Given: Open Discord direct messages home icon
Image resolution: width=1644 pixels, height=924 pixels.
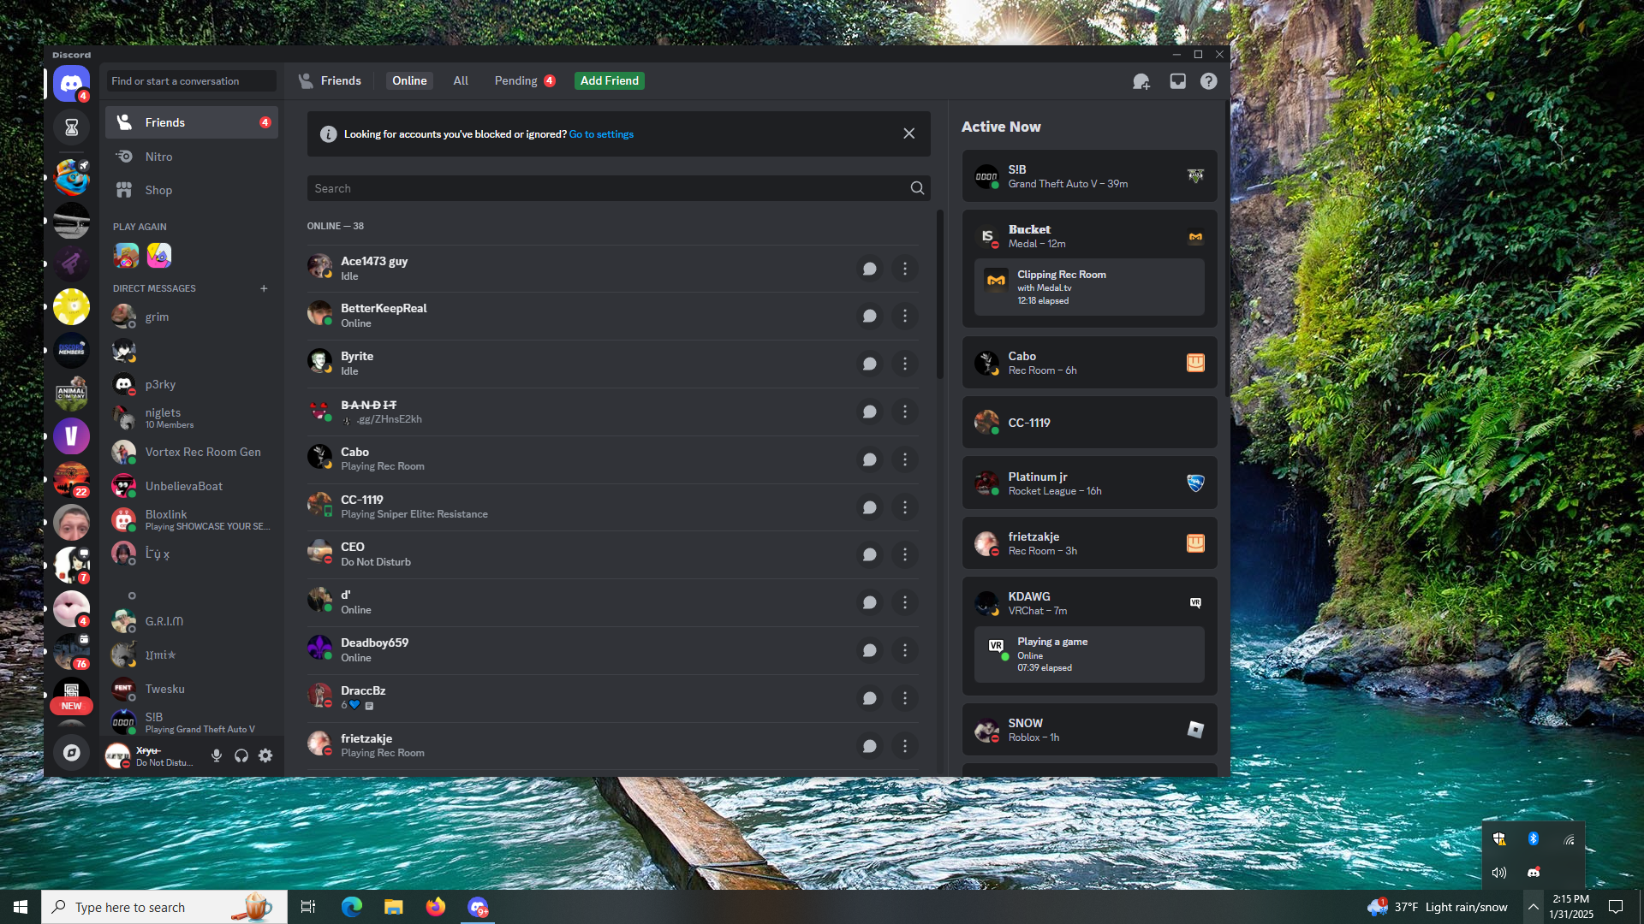Looking at the screenshot, I should (71, 84).
